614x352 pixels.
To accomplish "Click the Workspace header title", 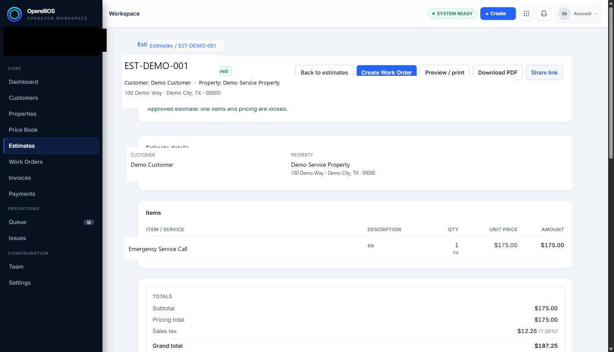I will coord(124,13).
